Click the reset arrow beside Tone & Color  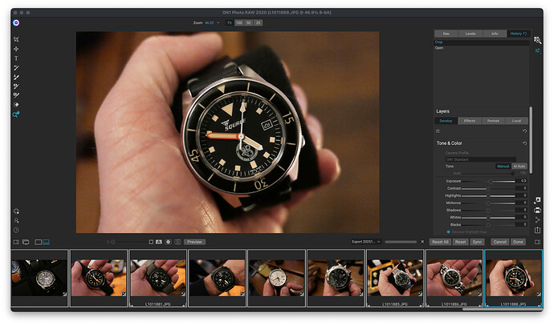click(524, 143)
